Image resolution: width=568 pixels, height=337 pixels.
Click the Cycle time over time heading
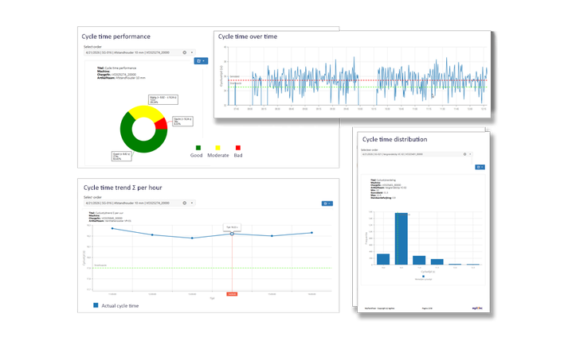coord(248,37)
